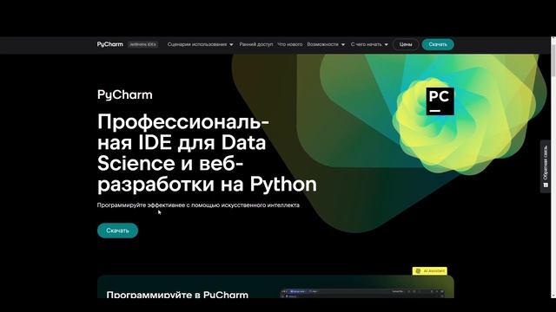Expand the Возможности dropdown menu
The width and height of the screenshot is (556, 312).
(x=326, y=44)
